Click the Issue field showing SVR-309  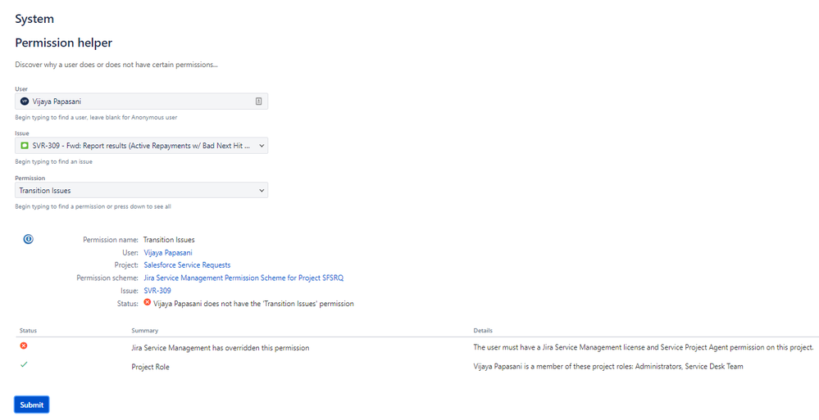(141, 146)
